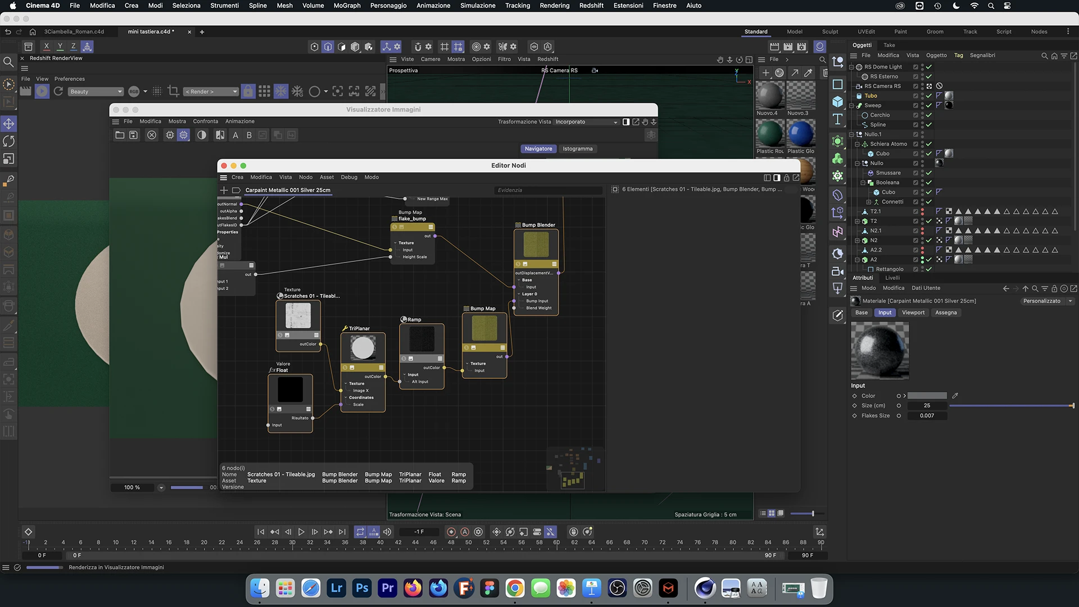Start render in Redshift RenderView

click(x=42, y=92)
